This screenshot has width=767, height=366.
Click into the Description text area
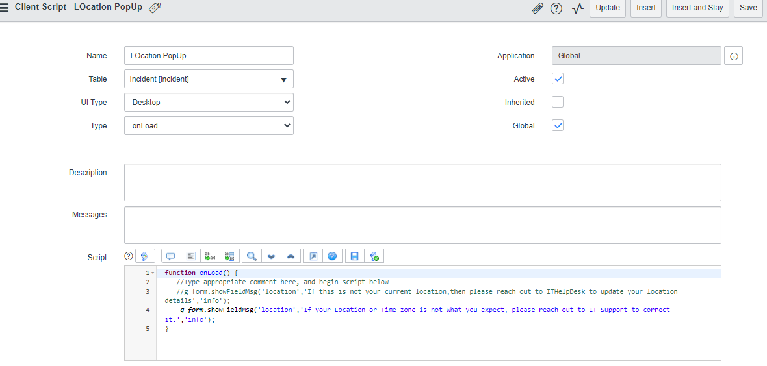point(422,182)
